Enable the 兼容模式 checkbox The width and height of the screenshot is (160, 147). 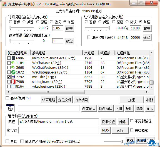click(132, 130)
